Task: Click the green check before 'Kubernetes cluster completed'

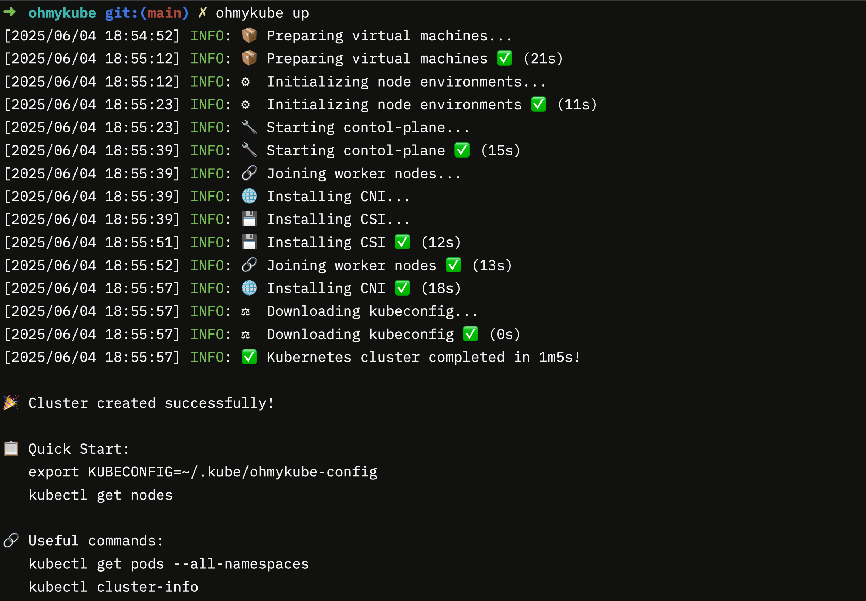Action: coord(249,357)
